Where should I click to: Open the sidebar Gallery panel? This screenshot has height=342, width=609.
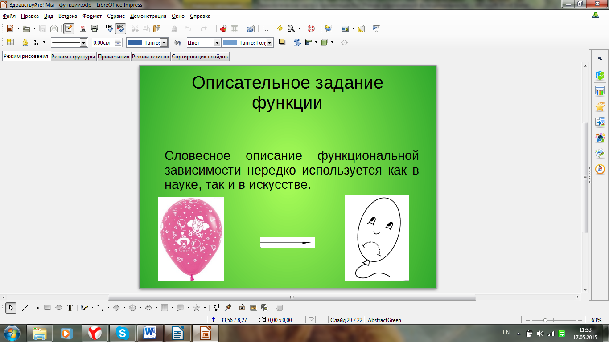(x=600, y=154)
